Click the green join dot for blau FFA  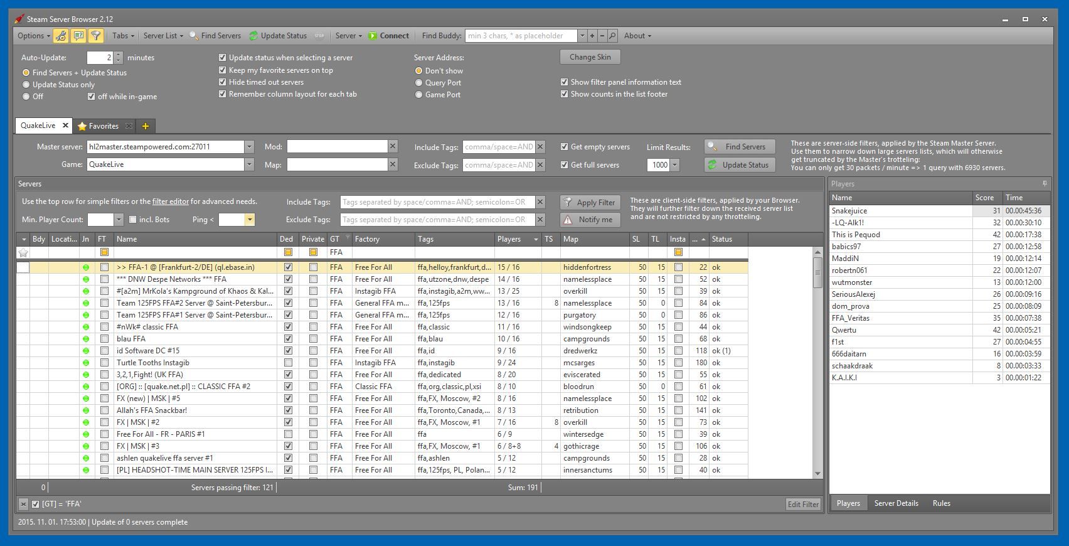coord(86,339)
